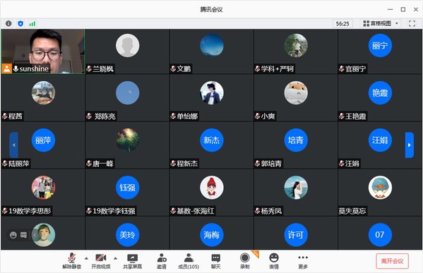Select the blue 培青 avatar circle

(x=296, y=140)
